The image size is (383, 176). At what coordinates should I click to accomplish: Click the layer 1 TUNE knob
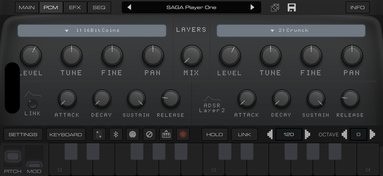click(x=71, y=56)
